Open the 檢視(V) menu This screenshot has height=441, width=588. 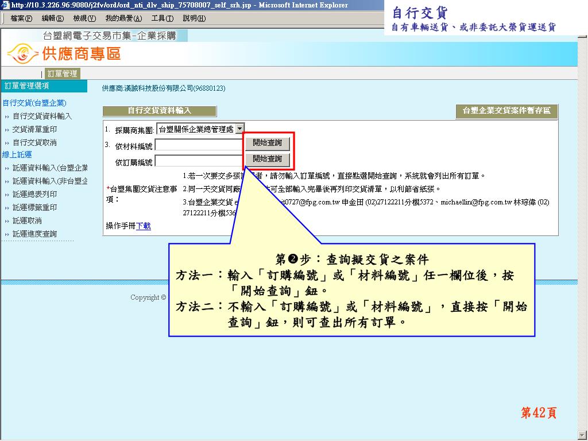pos(84,18)
